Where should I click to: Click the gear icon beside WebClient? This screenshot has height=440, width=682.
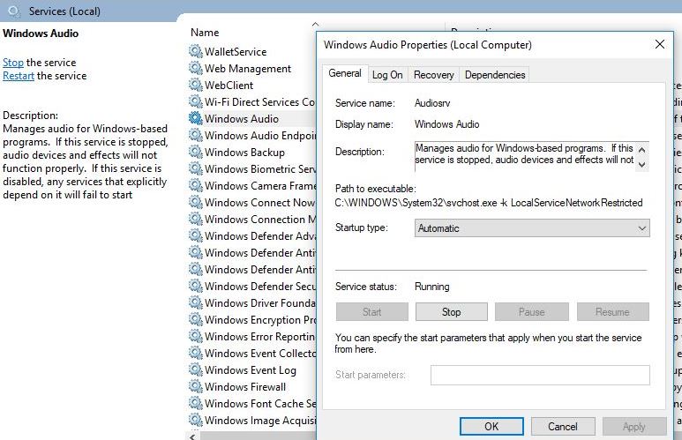tap(196, 86)
